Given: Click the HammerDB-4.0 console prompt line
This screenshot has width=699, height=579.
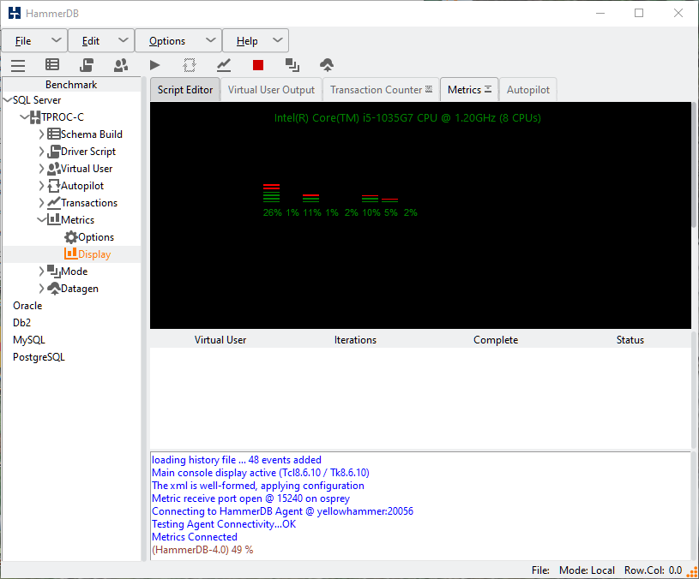Looking at the screenshot, I should 202,550.
